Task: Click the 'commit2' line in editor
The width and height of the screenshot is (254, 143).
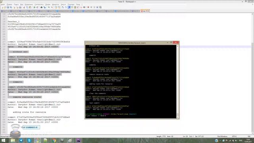Action: pyautogui.click(x=17, y=67)
